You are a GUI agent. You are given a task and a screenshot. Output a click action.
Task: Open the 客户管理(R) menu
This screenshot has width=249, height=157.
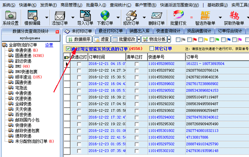click(146, 5)
